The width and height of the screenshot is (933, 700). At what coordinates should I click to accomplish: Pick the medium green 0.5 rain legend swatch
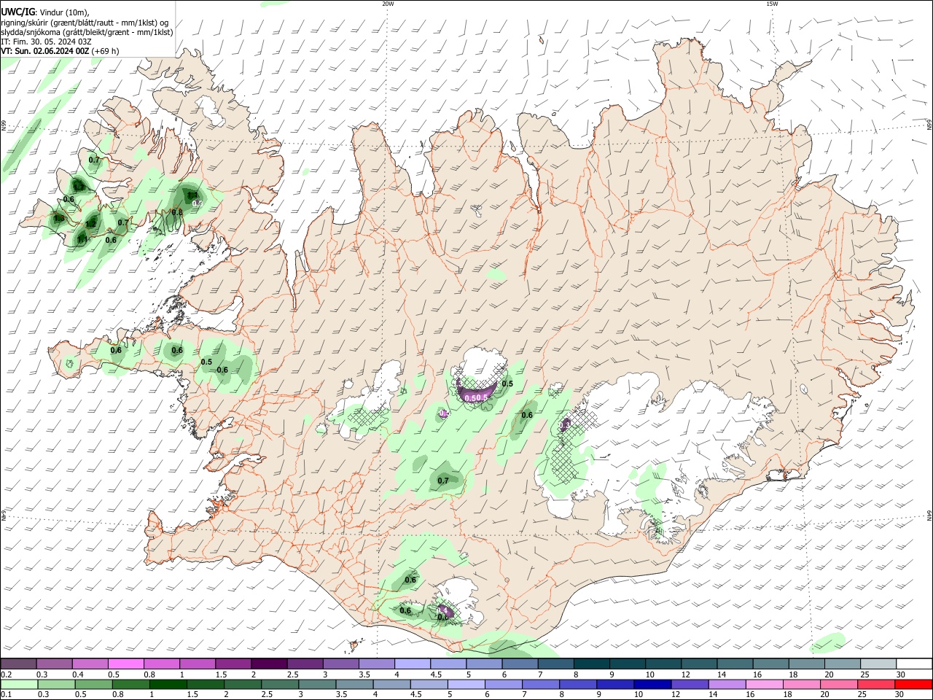(x=93, y=684)
